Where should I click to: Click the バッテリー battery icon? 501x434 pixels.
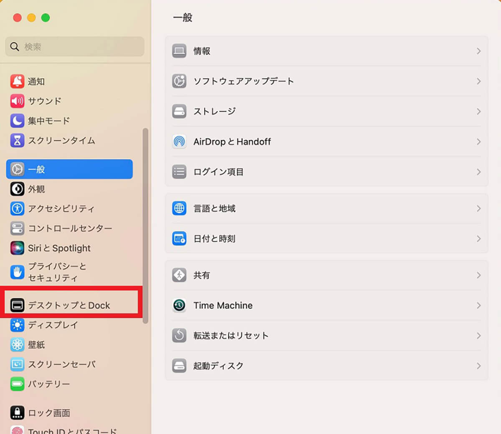[x=17, y=384]
